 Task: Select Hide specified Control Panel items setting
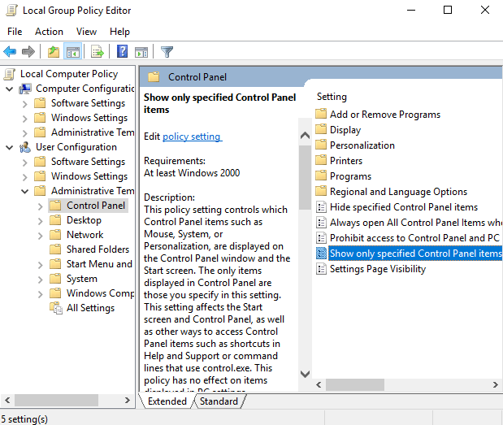click(x=404, y=207)
